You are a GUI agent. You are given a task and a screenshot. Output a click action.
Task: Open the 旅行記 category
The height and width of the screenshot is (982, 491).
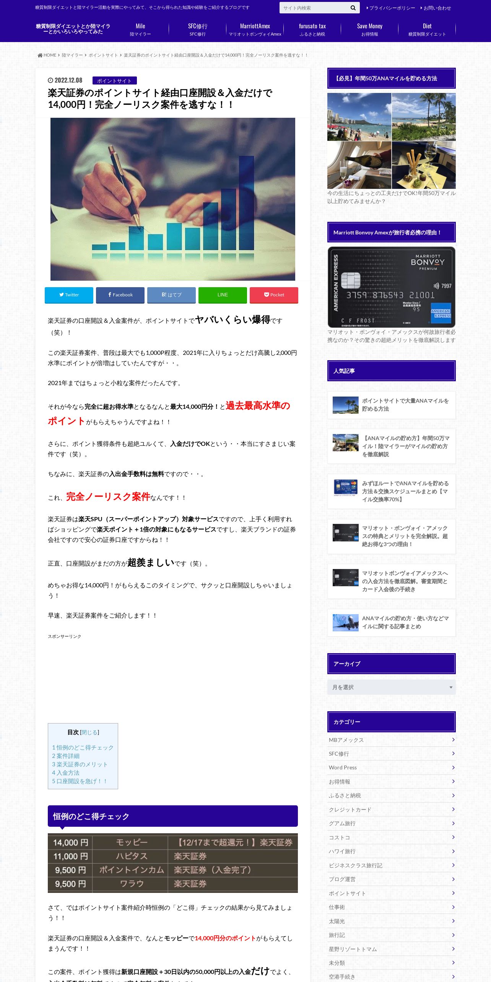click(391, 935)
